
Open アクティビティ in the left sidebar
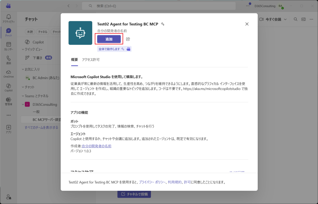click(x=8, y=19)
